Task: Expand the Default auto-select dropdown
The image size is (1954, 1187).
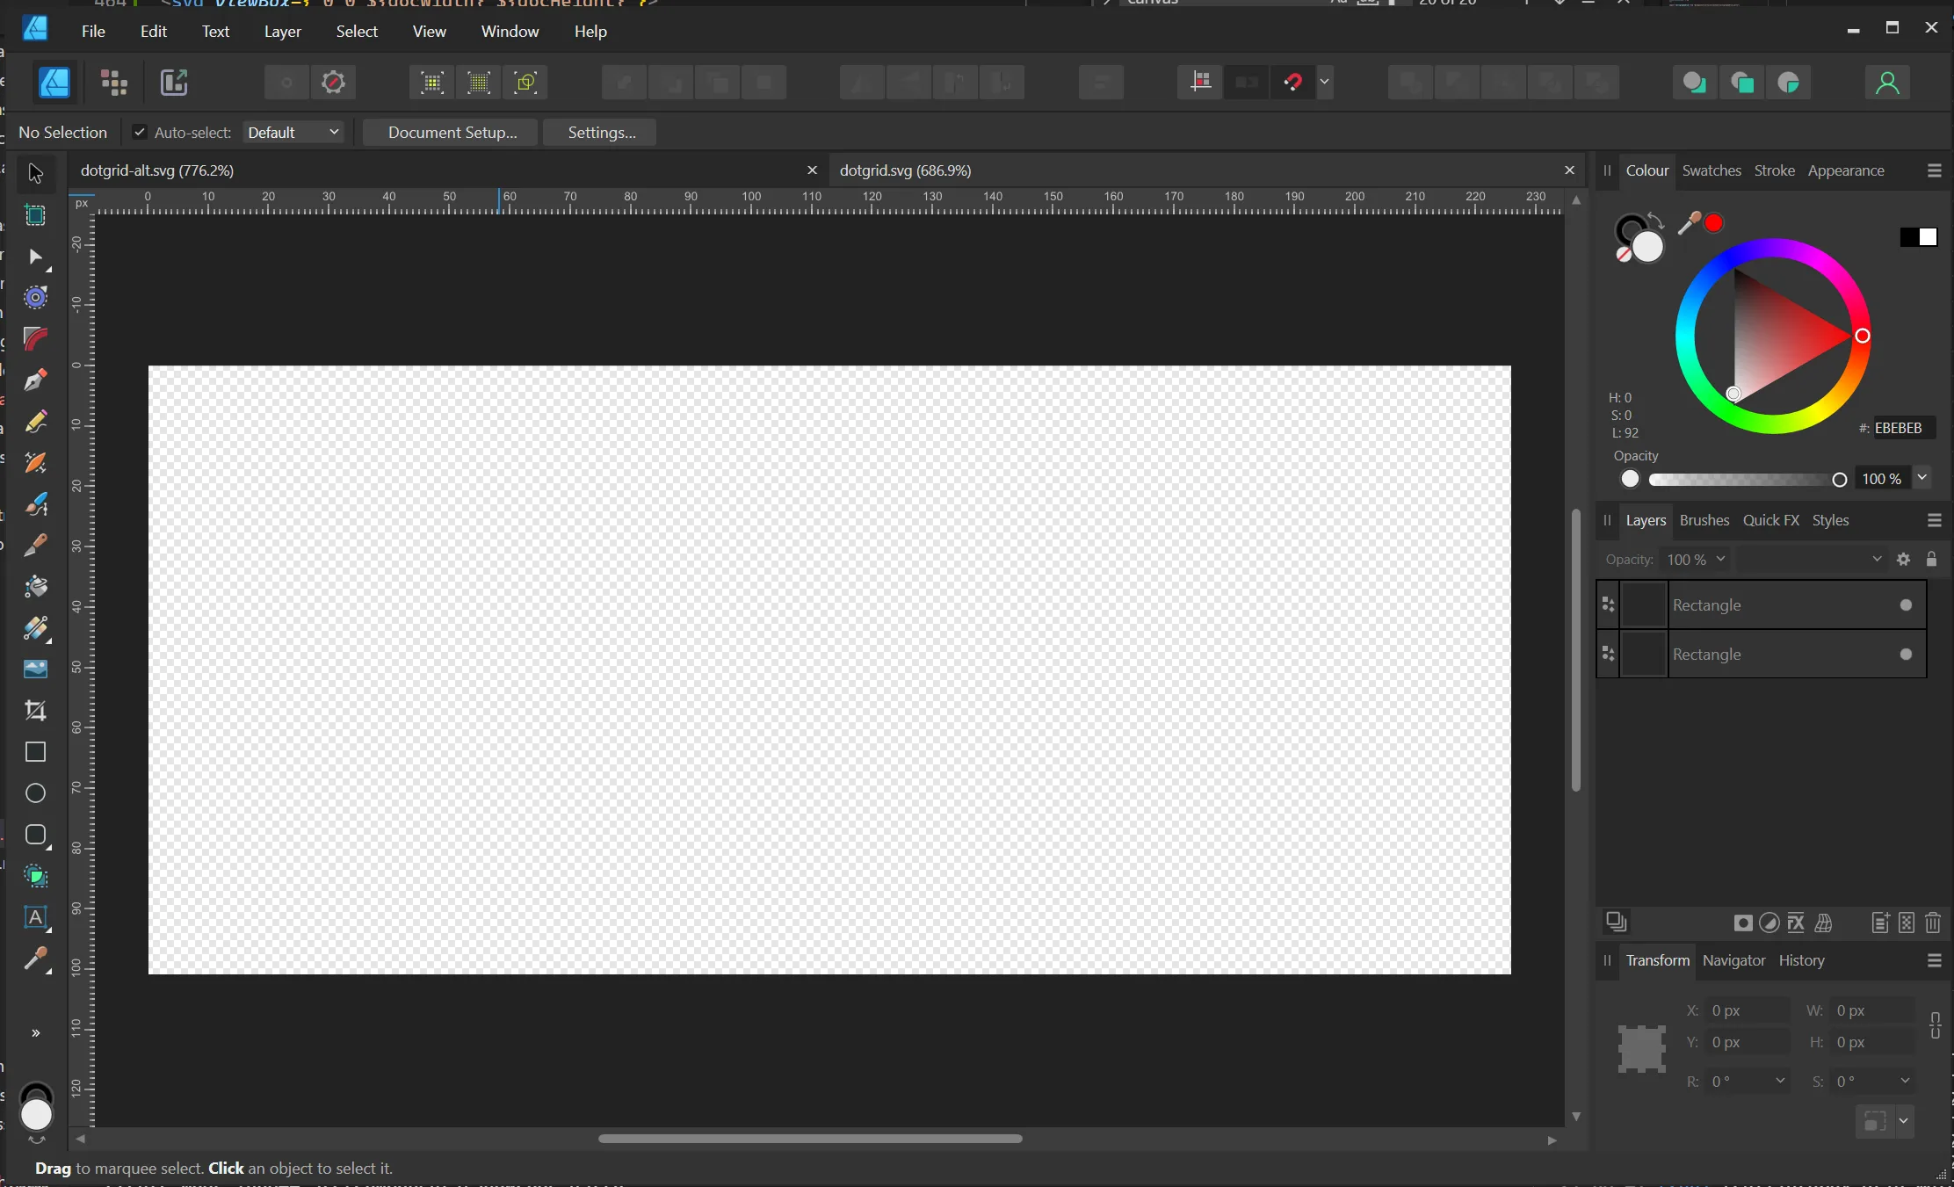Action: click(x=334, y=131)
